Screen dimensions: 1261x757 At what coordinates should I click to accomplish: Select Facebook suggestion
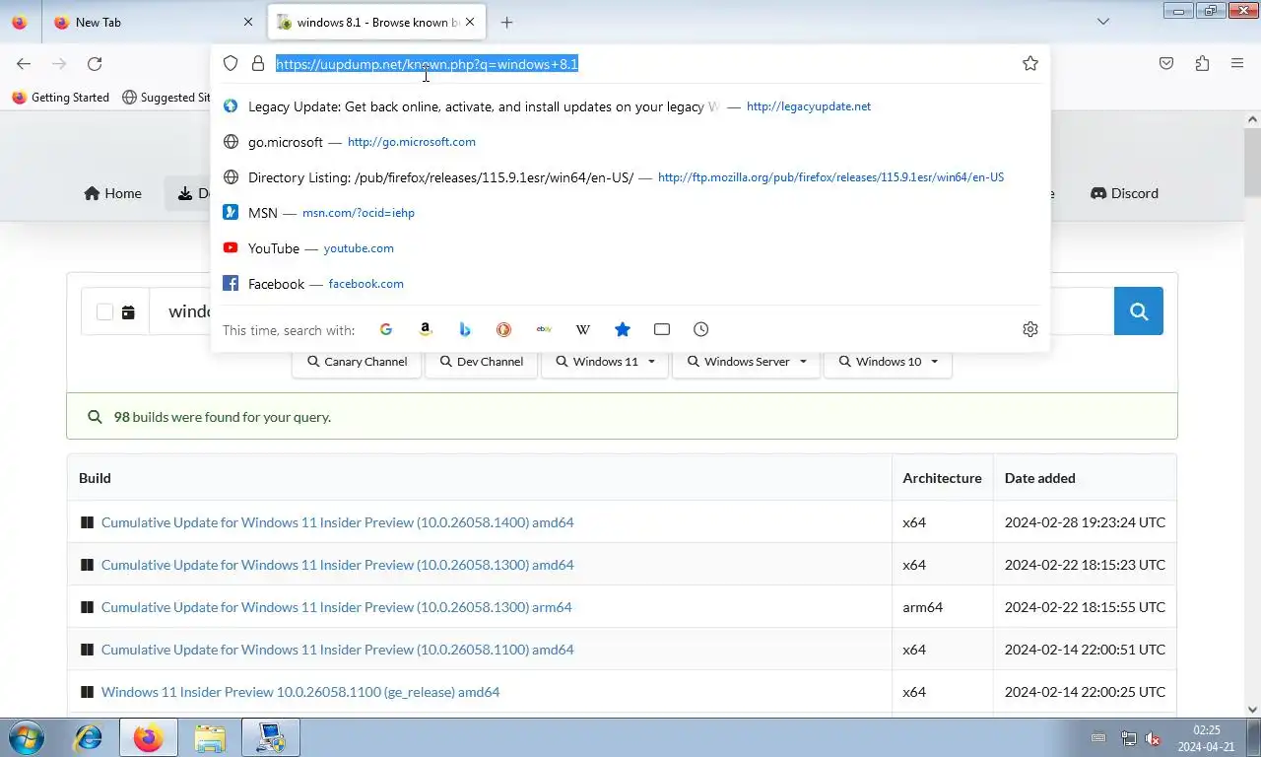(630, 284)
